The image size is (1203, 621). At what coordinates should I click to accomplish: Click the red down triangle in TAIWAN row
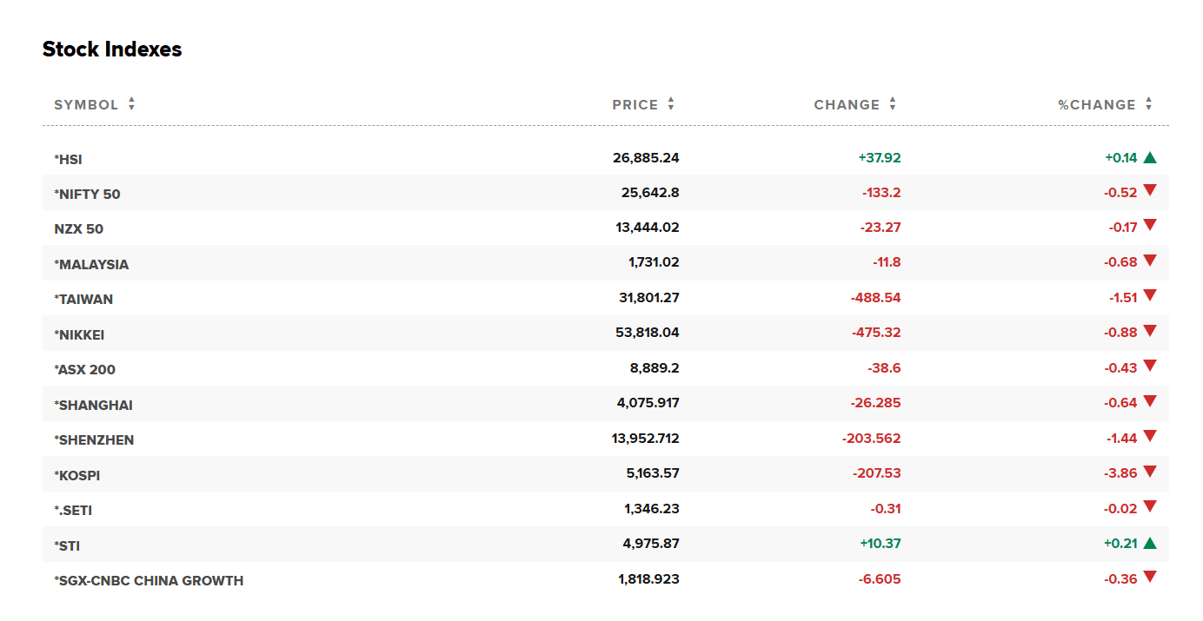[x=1150, y=295]
